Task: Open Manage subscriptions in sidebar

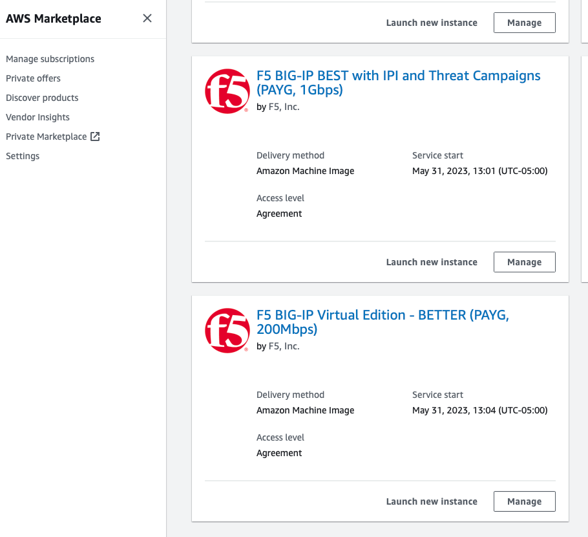Action: 50,59
